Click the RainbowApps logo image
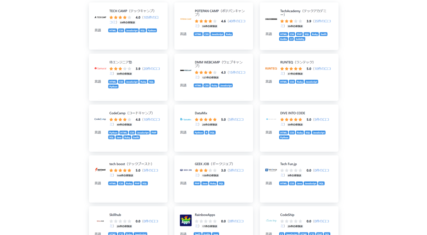 pyautogui.click(x=186, y=220)
